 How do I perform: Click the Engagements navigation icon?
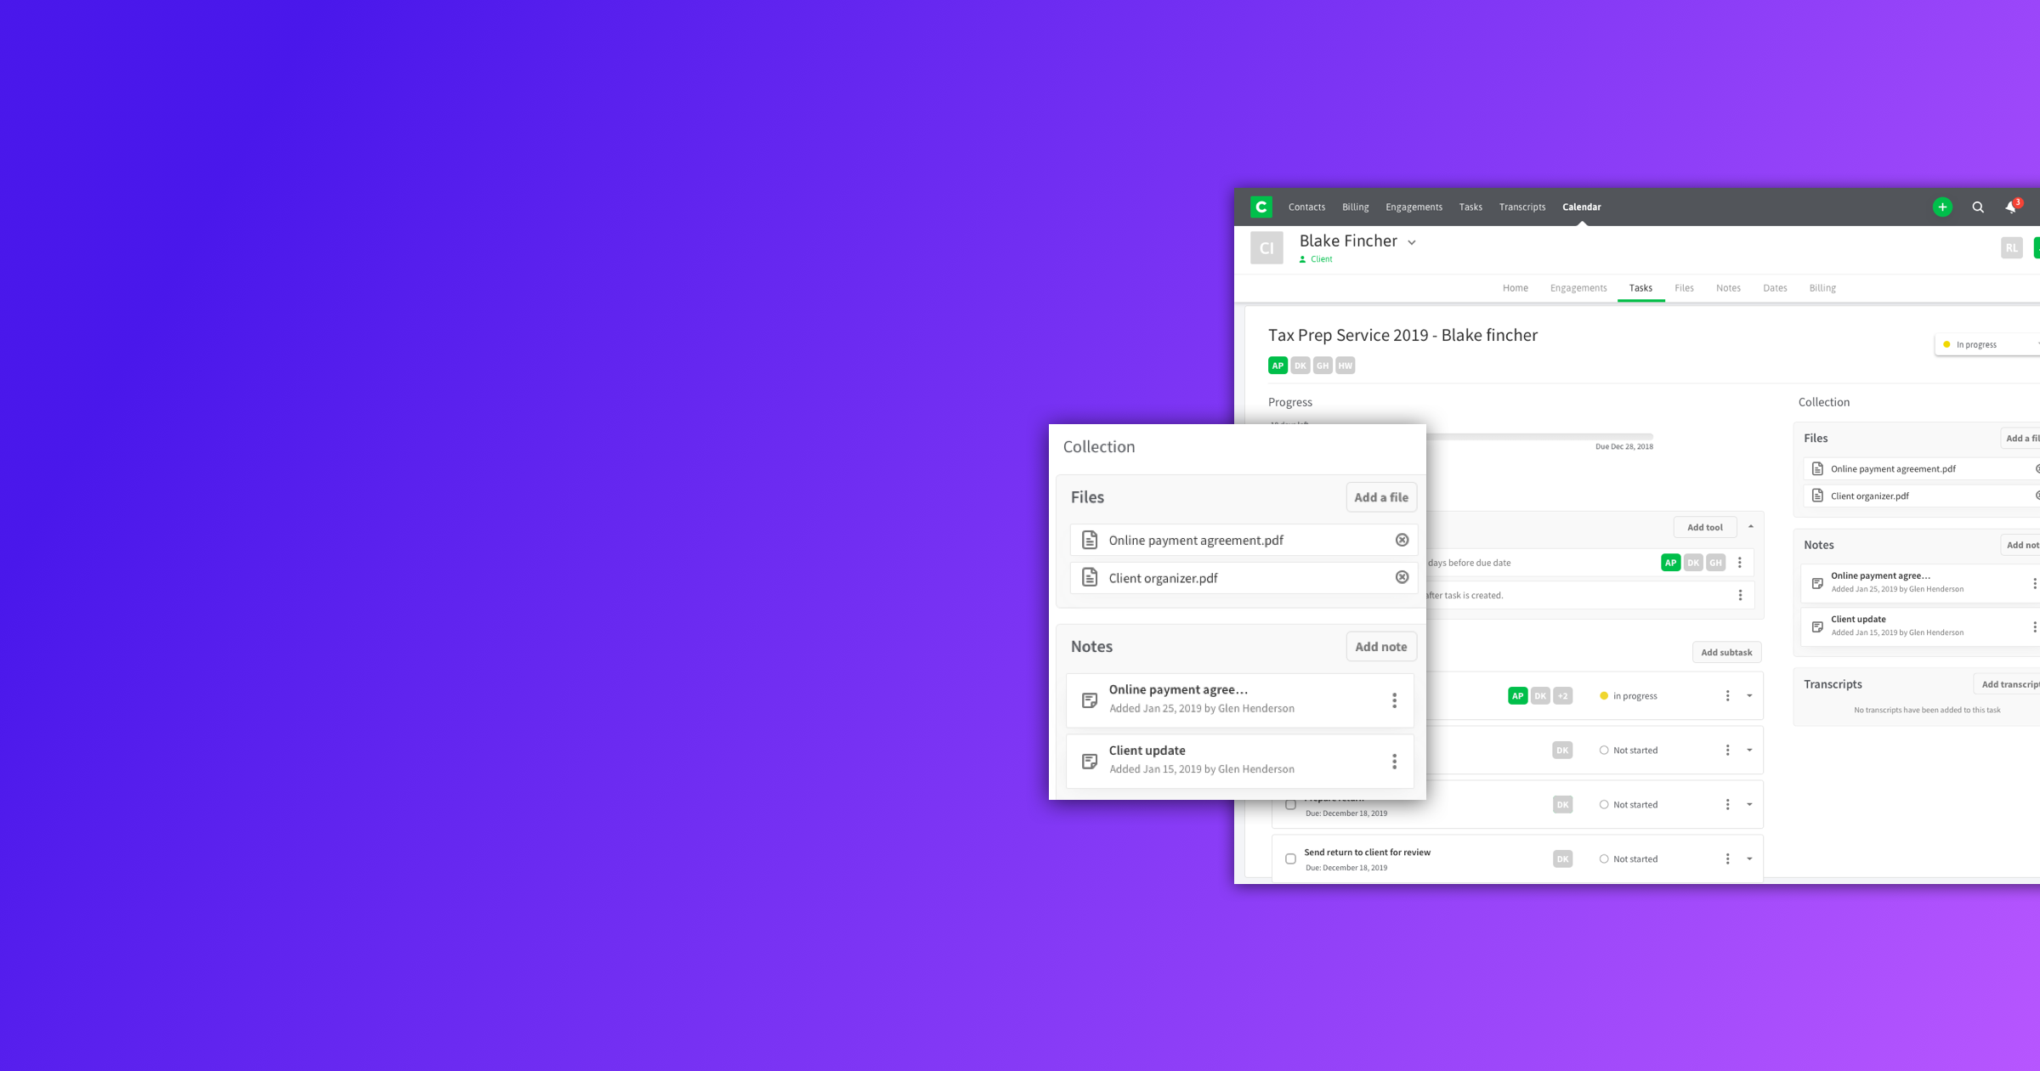tap(1413, 207)
